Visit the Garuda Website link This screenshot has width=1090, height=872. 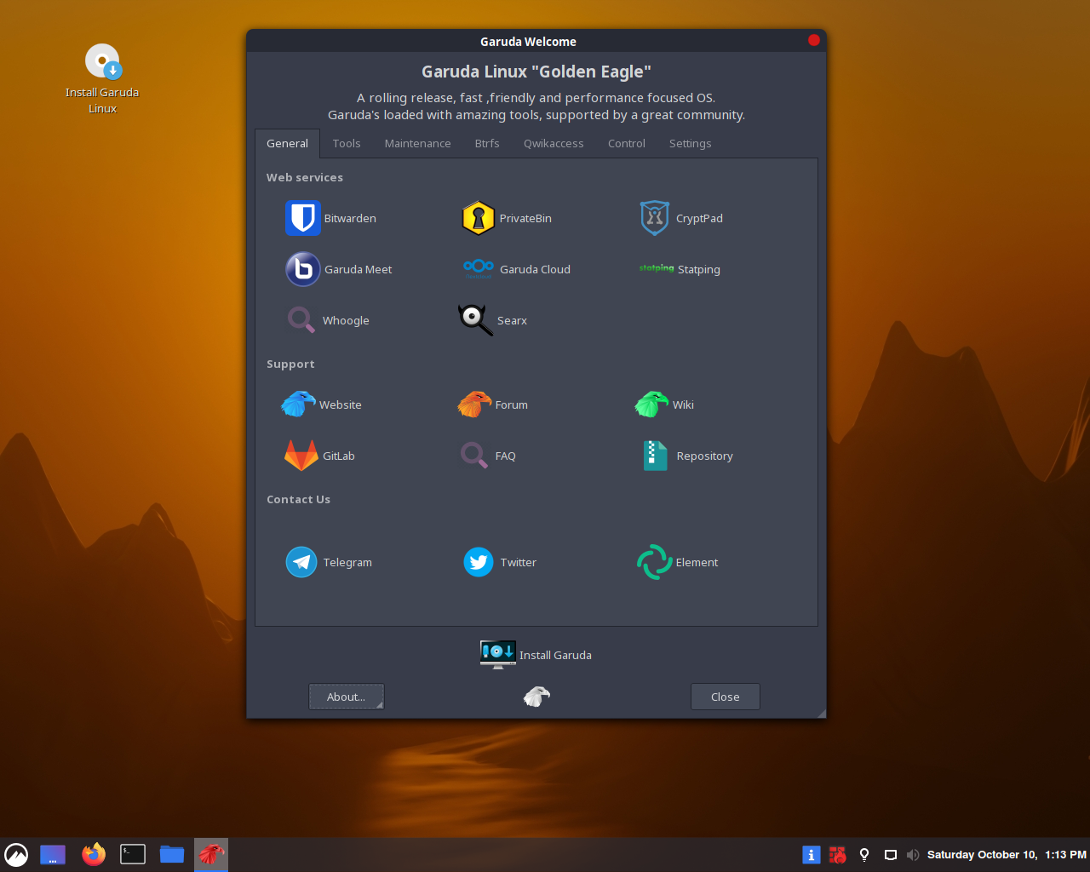coord(322,404)
